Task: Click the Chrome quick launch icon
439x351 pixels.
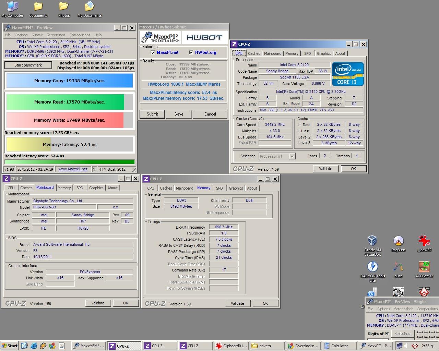Action: [52, 346]
